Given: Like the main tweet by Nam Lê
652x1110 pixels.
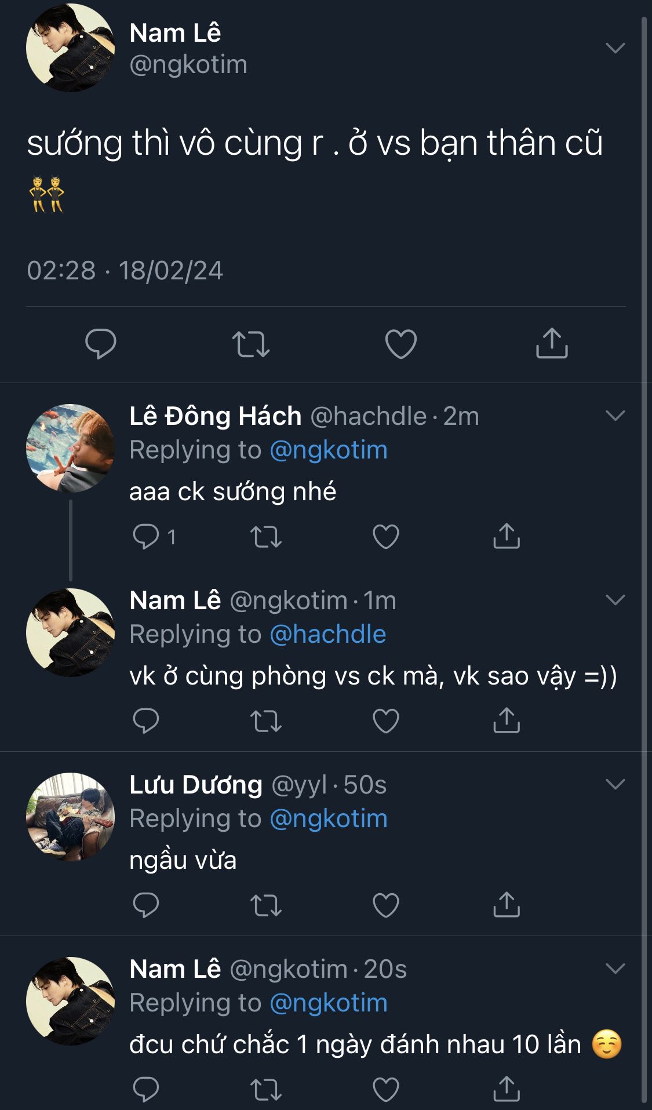Looking at the screenshot, I should (x=401, y=344).
